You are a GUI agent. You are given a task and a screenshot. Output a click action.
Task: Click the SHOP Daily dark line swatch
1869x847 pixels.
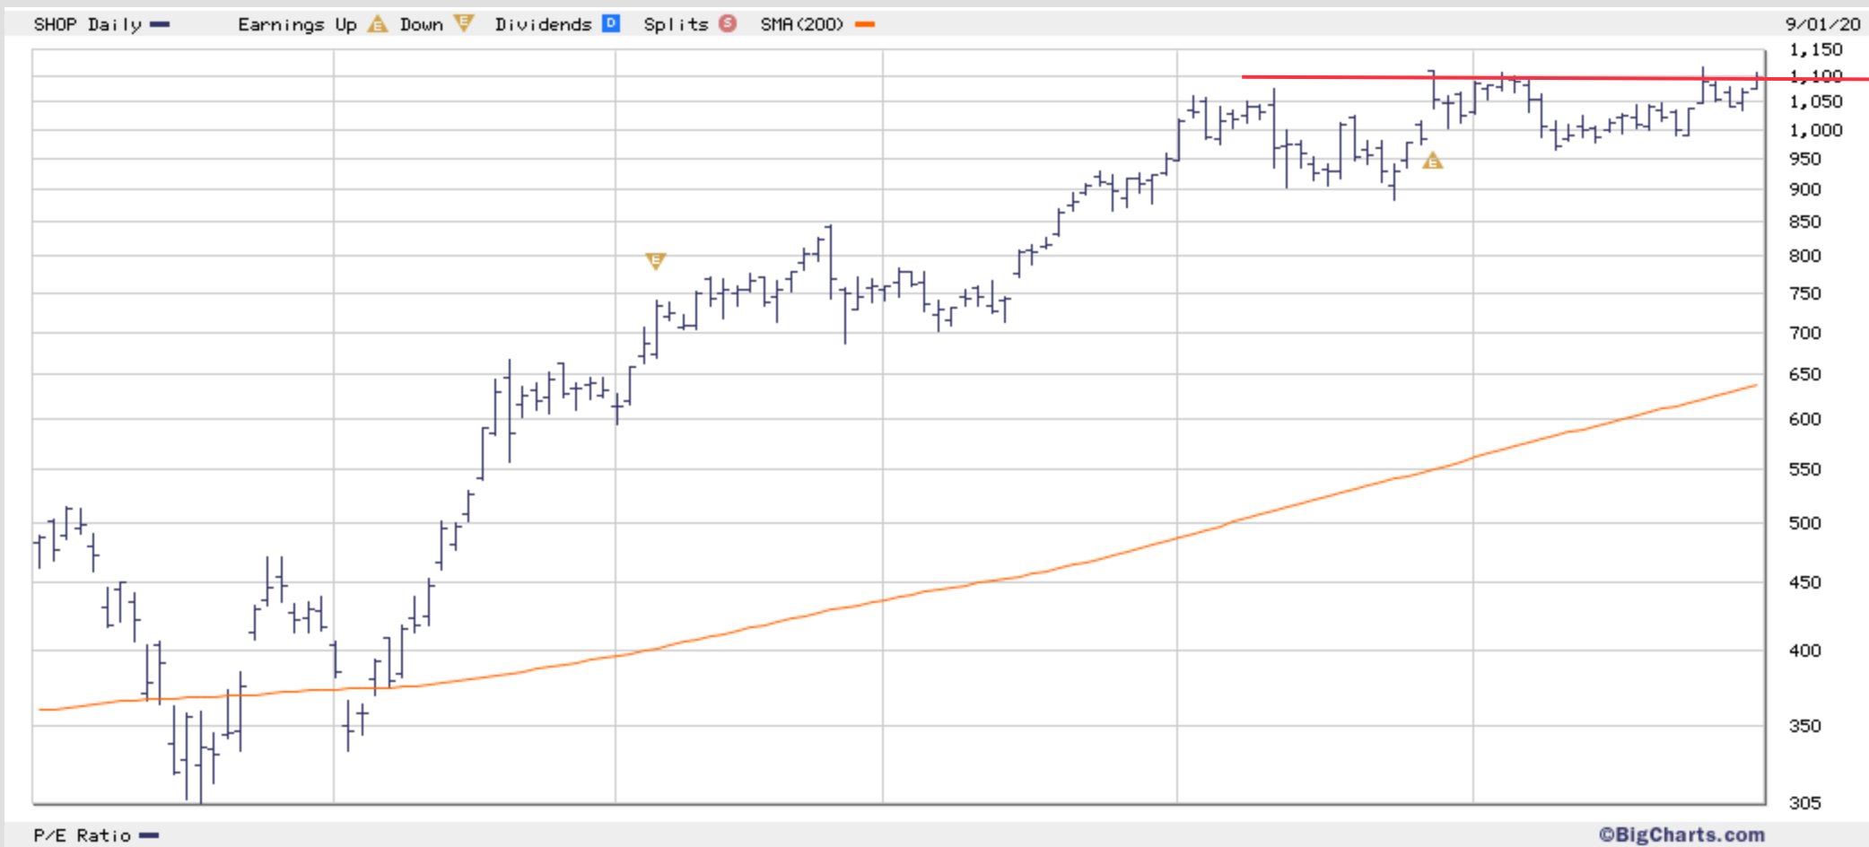click(160, 24)
